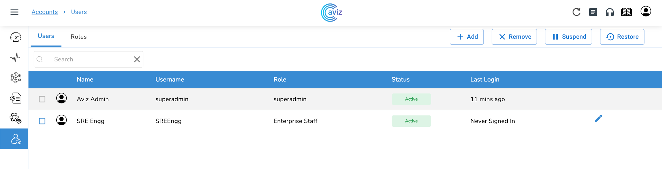Viewport: 662px width, 169px height.
Task: Select the Aviz Admin user checkbox
Action: (x=42, y=99)
